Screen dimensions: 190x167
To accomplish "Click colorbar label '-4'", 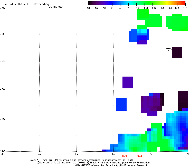I will 119,8.
